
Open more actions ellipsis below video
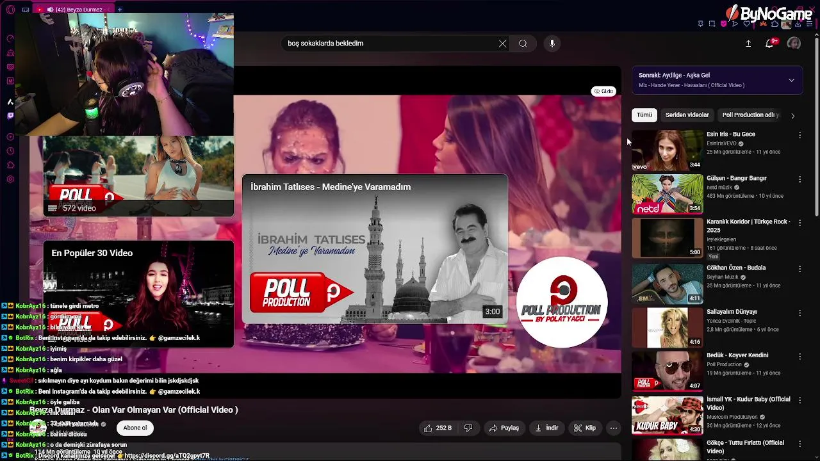[613, 428]
